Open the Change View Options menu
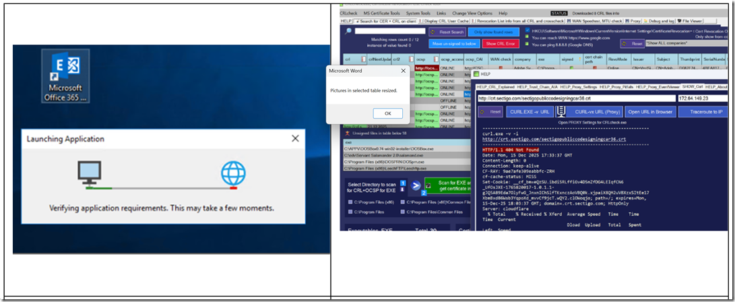The height and width of the screenshot is (302, 735). tap(472, 13)
